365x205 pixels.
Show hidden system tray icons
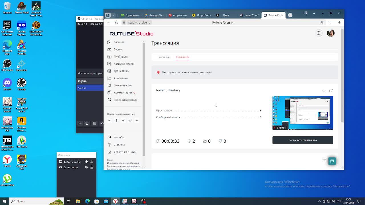(x=319, y=201)
